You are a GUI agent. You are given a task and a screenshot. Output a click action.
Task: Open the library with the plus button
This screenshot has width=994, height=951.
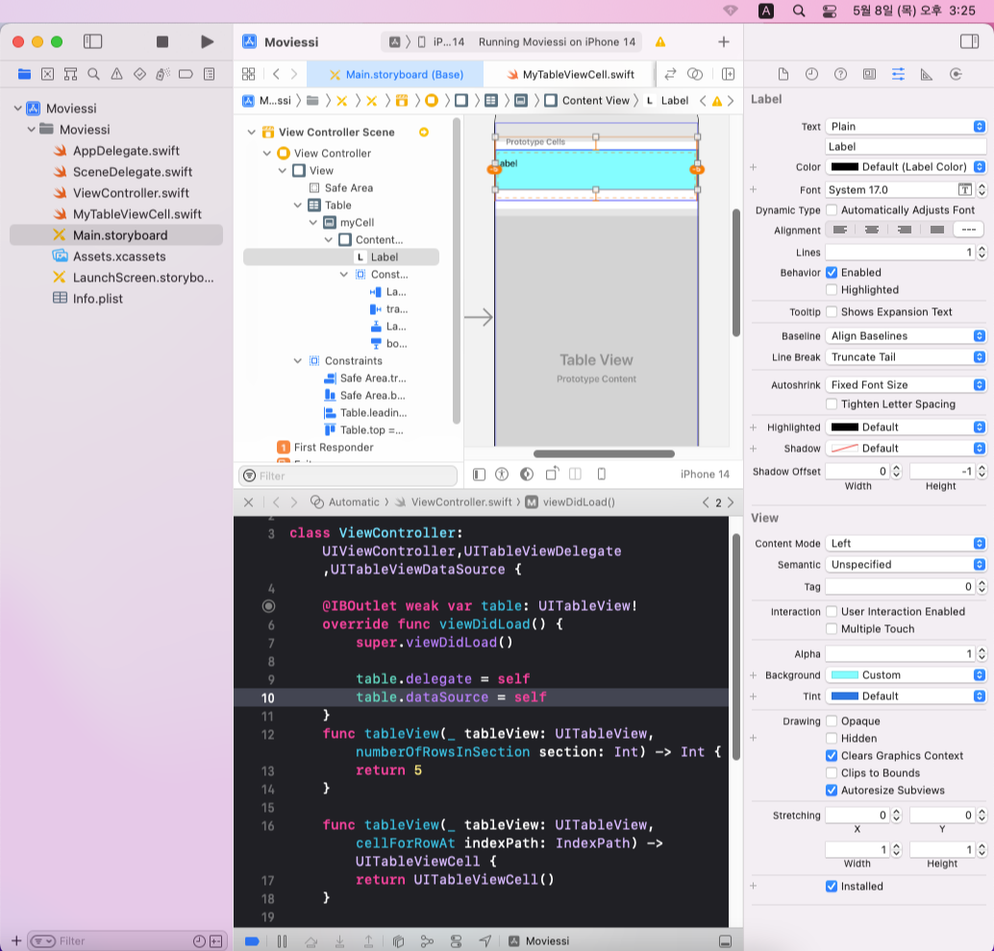click(x=723, y=42)
